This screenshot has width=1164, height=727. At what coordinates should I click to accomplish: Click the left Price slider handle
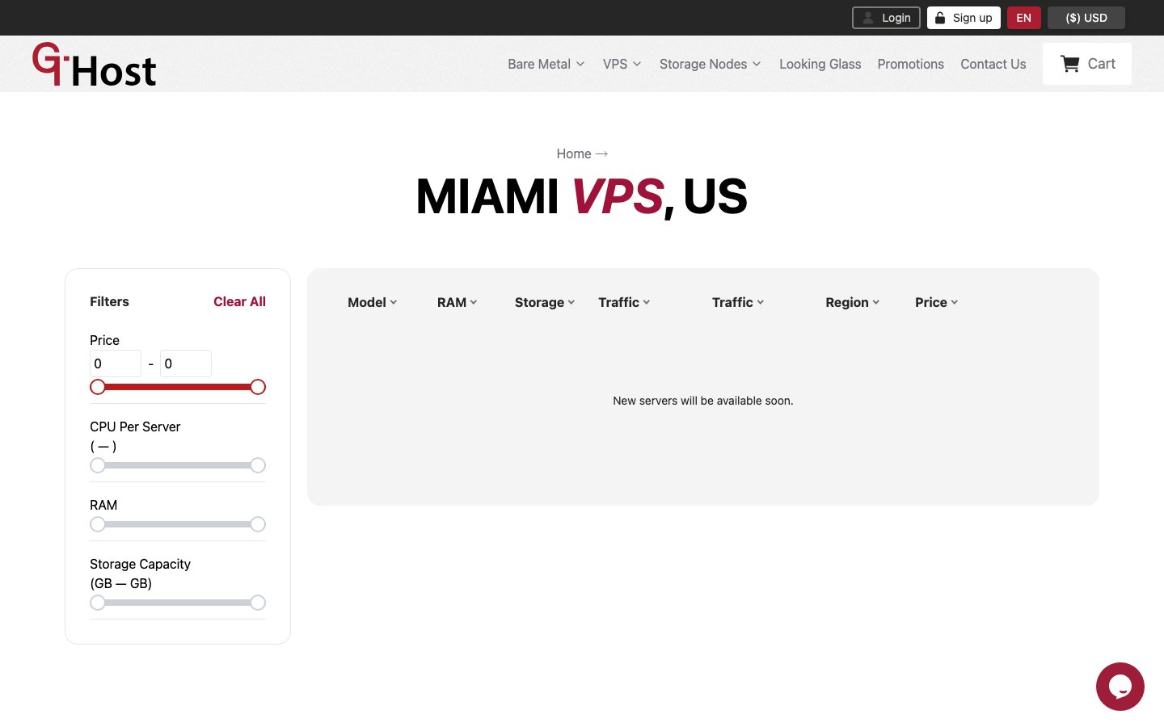tap(98, 387)
